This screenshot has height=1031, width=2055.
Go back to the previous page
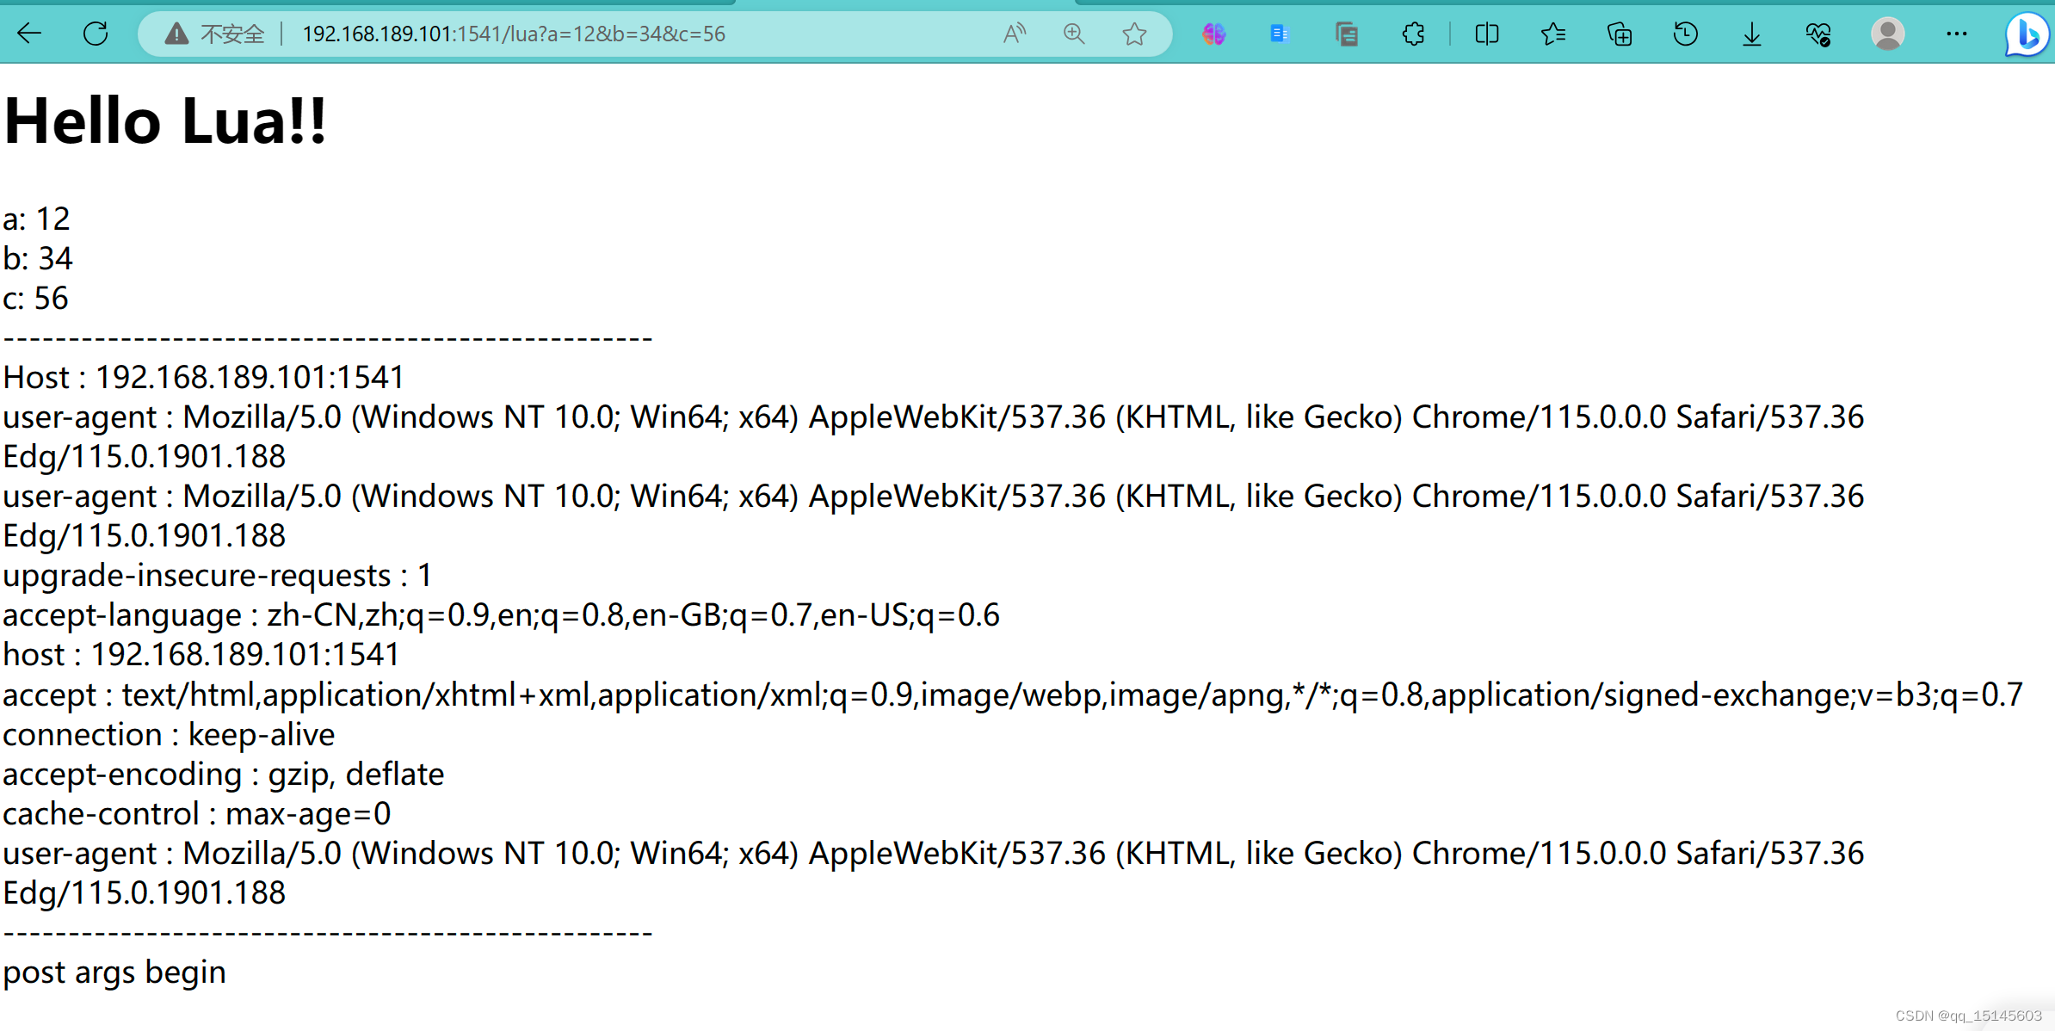[29, 34]
